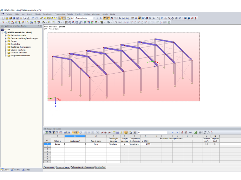Close the project navigator panel

[41, 26]
